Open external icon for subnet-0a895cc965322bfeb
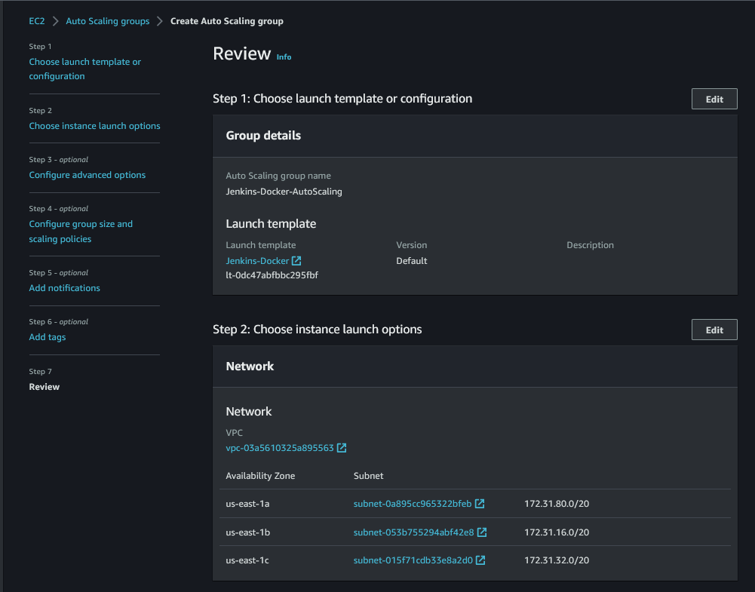The width and height of the screenshot is (755, 592). coord(480,504)
